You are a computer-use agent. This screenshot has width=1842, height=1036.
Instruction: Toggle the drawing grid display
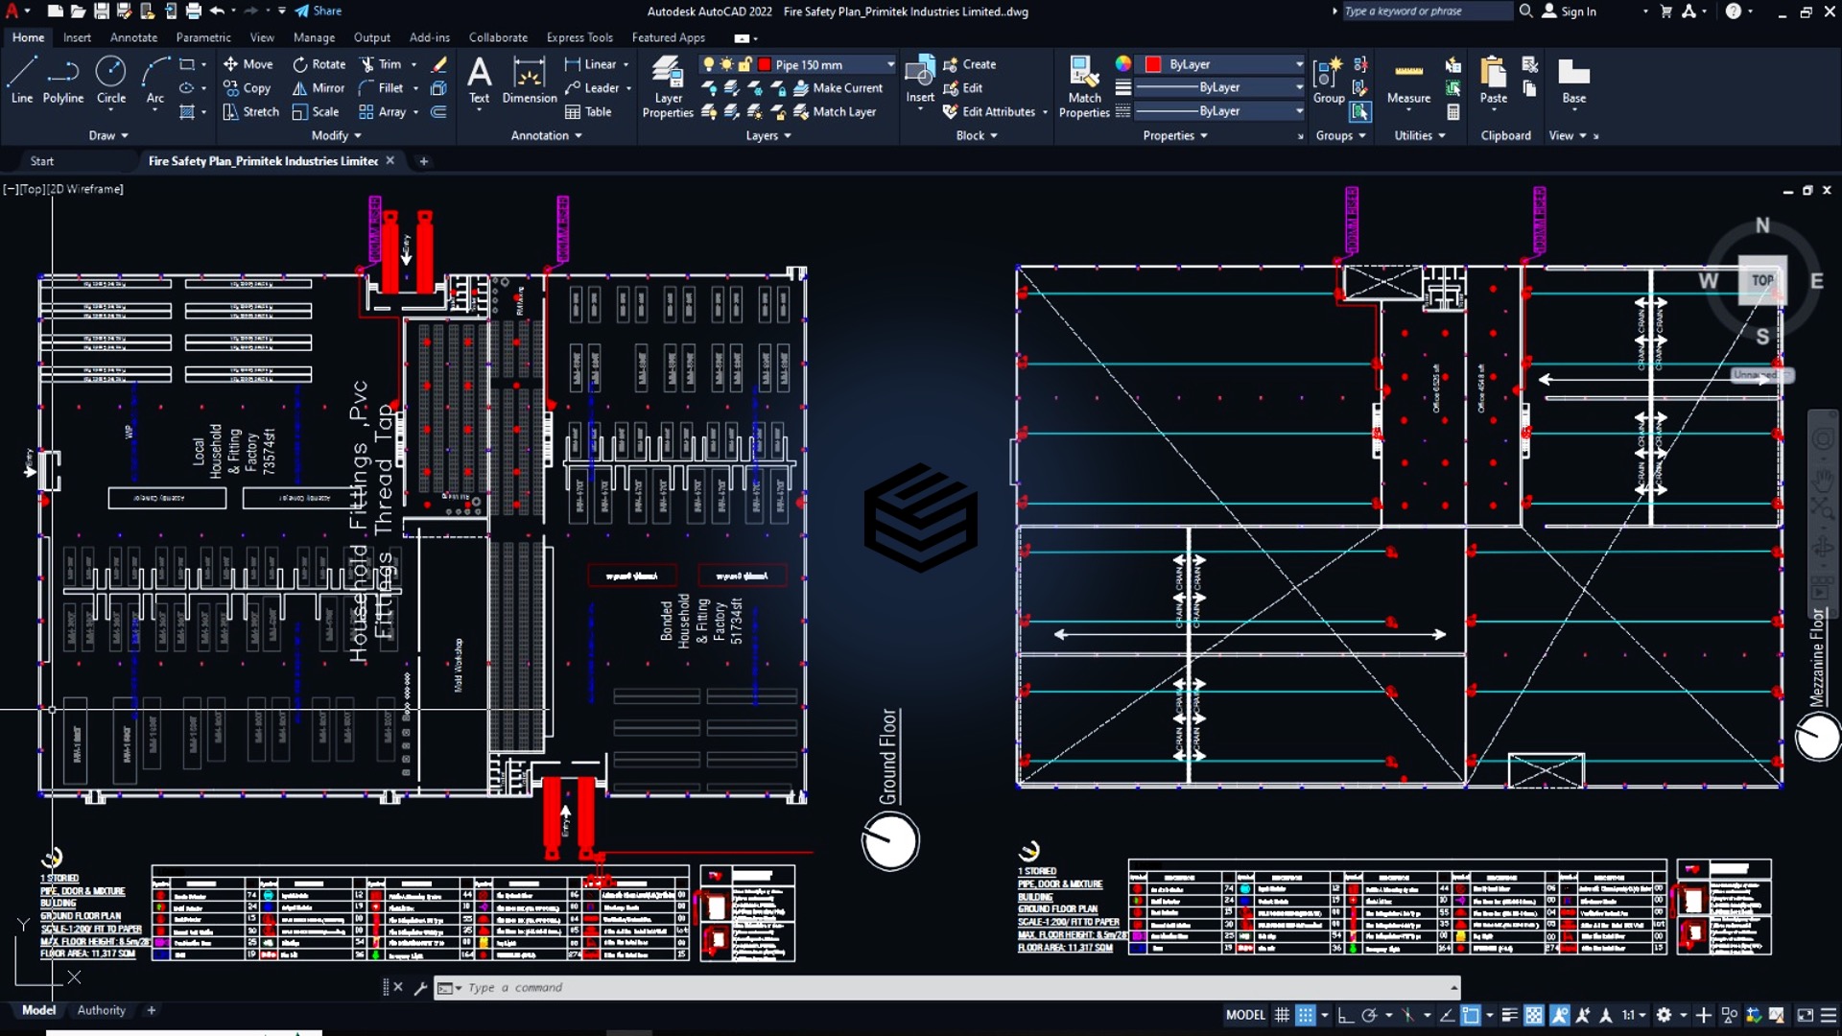[x=1282, y=1015]
